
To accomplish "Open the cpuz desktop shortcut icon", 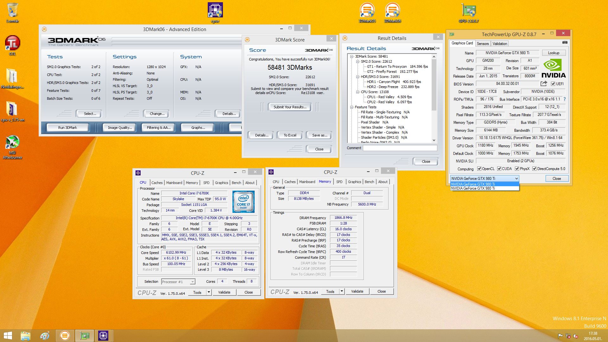I will 215,13.
